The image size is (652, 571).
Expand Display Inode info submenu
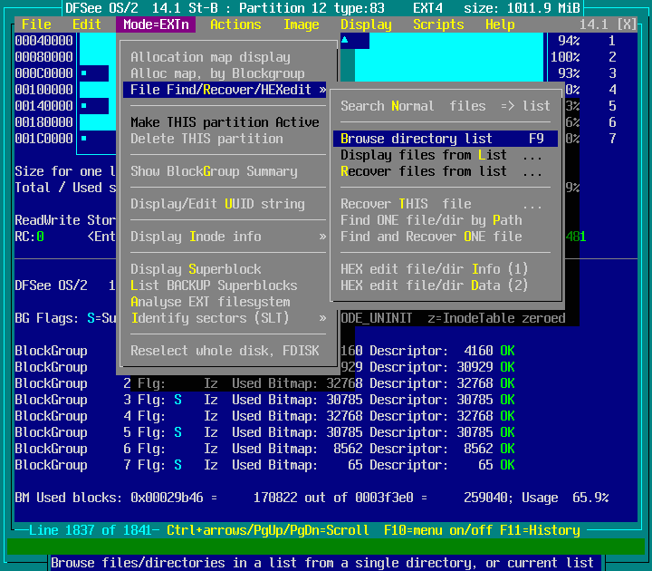(x=226, y=237)
